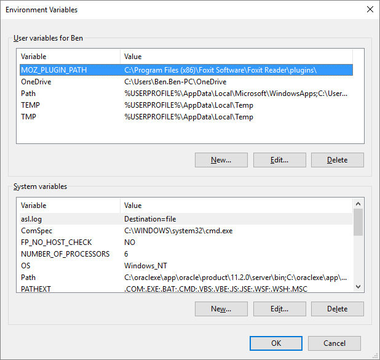Click Edit under User variables
The image size is (380, 360).
pos(279,160)
